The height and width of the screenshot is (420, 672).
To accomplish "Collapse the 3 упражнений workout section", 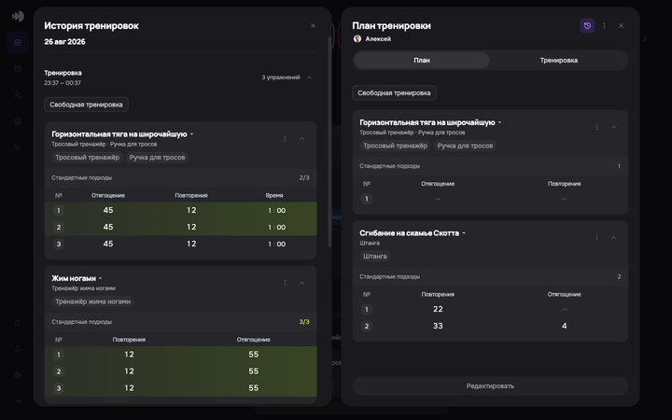I will (310, 77).
